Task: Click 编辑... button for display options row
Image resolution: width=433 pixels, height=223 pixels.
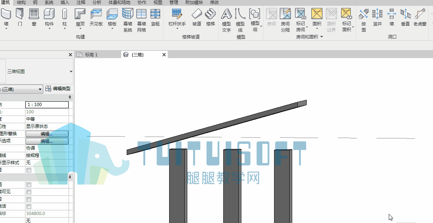Action: point(47,141)
